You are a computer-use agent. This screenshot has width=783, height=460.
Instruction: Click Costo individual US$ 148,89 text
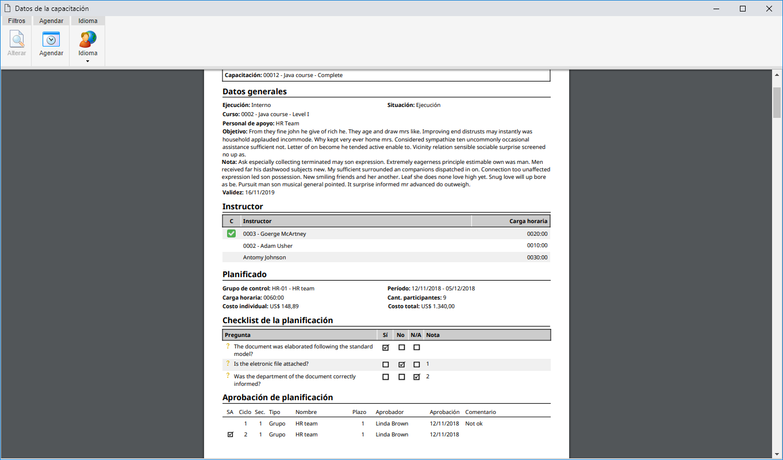click(x=260, y=306)
